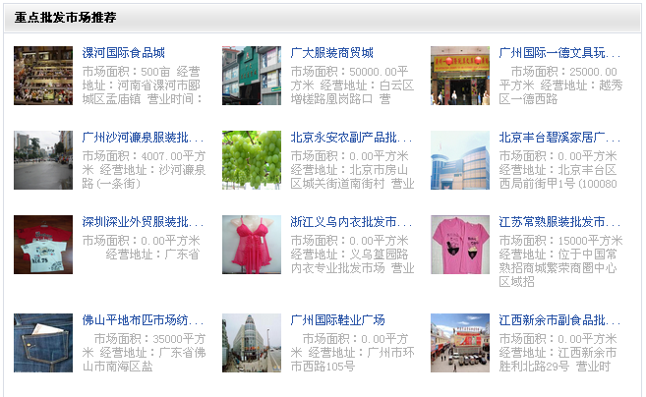The width and height of the screenshot is (646, 397).
Task: Open the 深圳深业外贸服装批... link
Action: click(x=143, y=221)
